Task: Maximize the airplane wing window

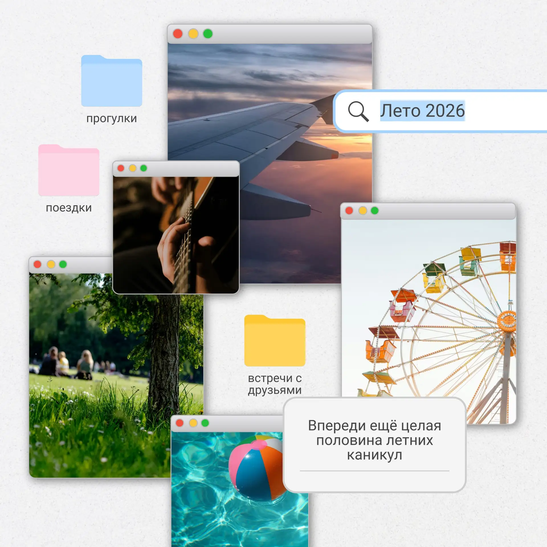Action: [x=208, y=34]
